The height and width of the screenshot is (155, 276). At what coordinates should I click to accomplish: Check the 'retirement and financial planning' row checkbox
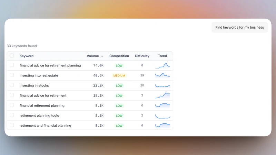coord(12,125)
